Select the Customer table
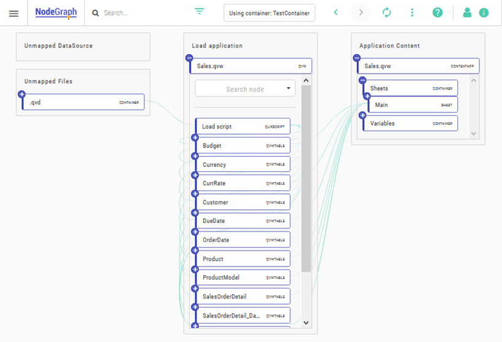 point(243,202)
